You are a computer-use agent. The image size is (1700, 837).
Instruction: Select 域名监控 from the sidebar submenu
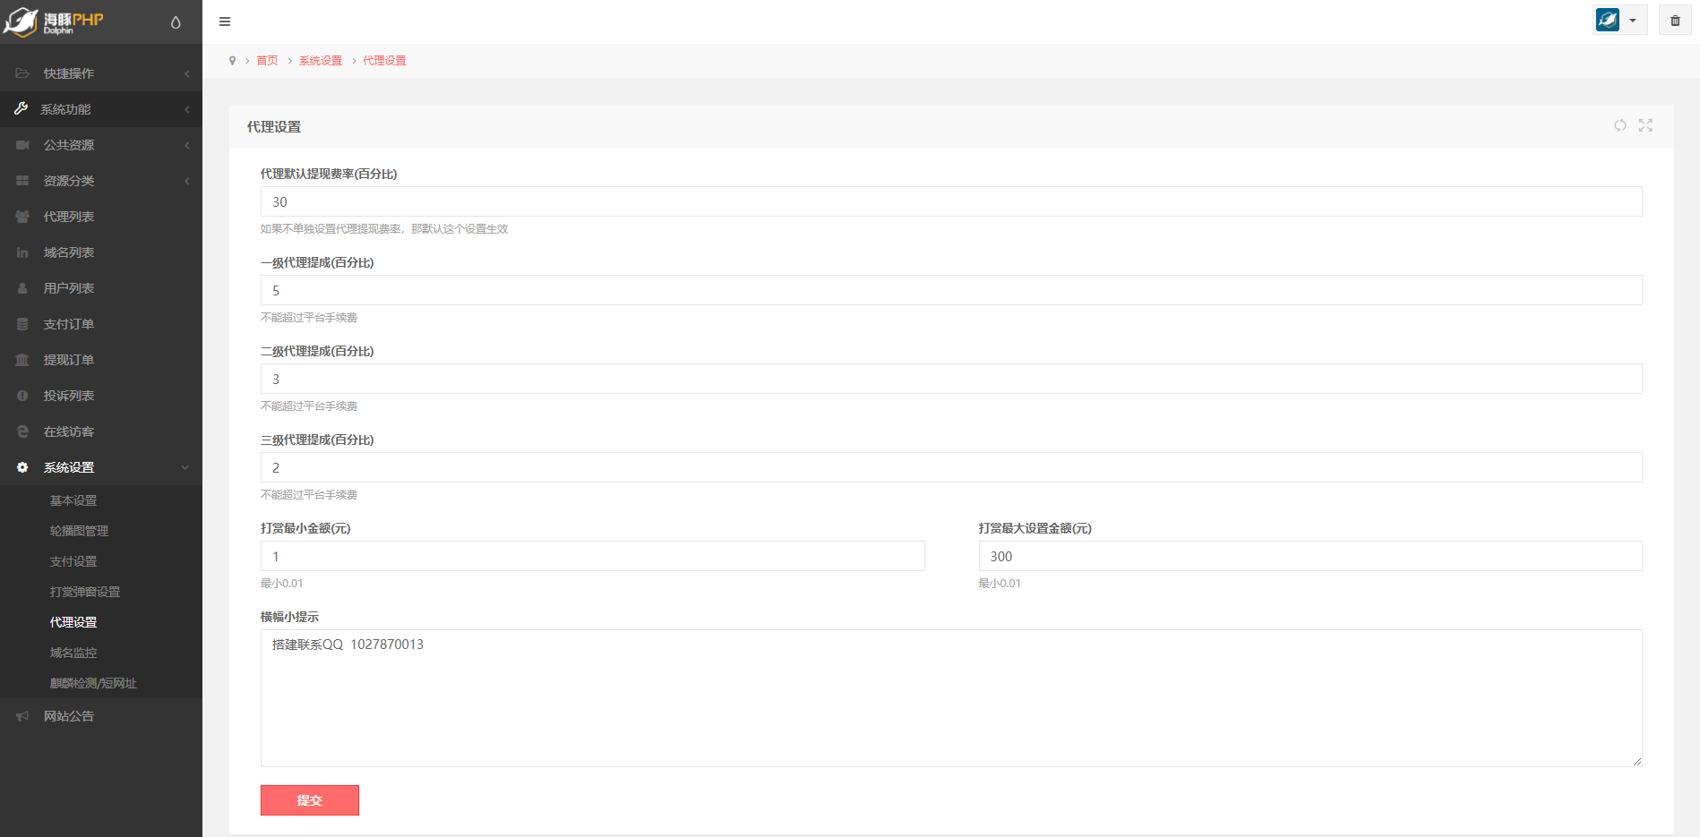pos(73,653)
